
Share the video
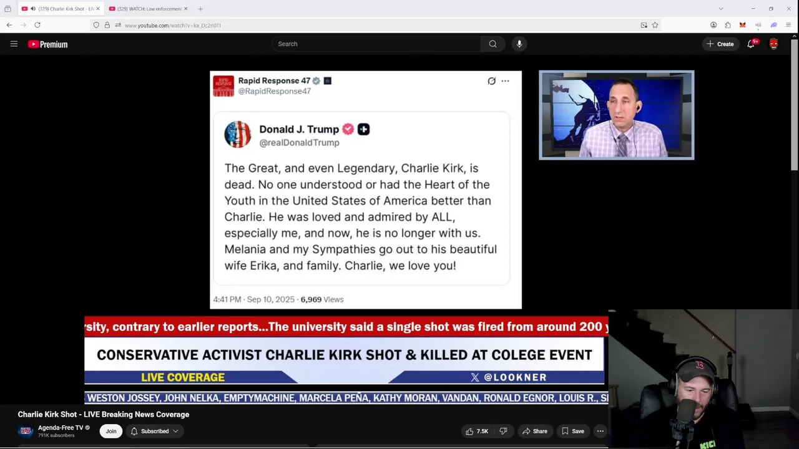tap(535, 431)
